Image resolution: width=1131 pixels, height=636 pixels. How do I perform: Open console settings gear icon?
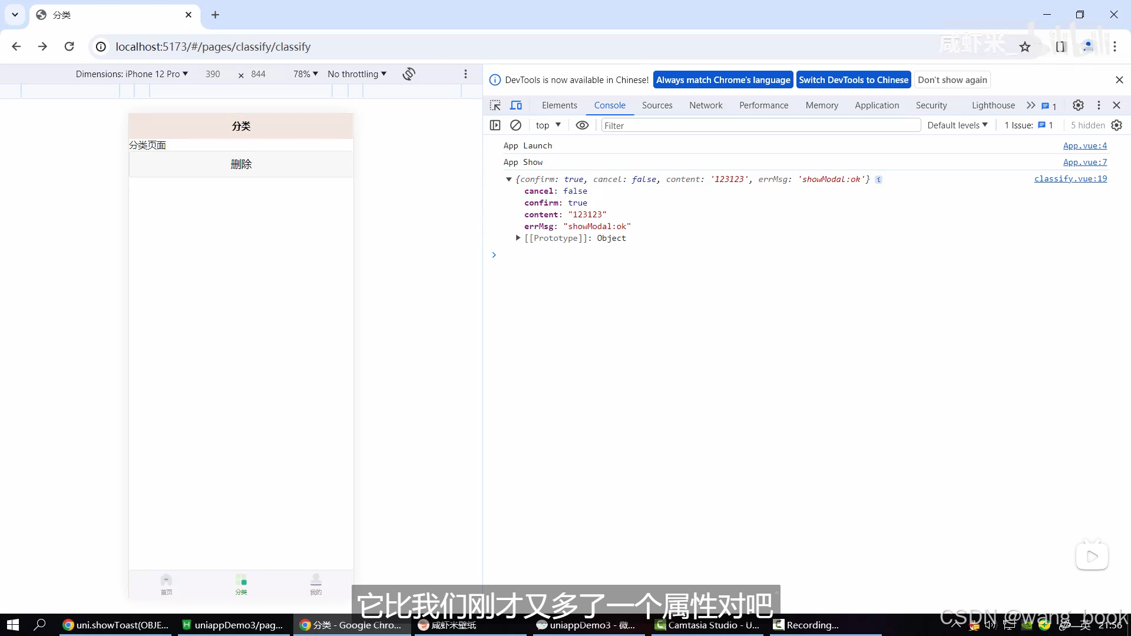[x=1116, y=125]
